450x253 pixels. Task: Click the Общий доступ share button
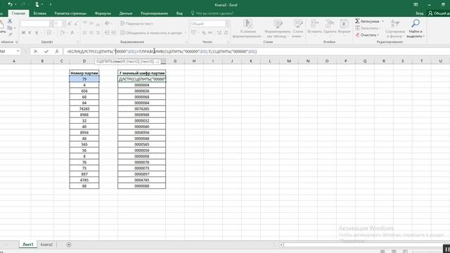tap(439, 13)
